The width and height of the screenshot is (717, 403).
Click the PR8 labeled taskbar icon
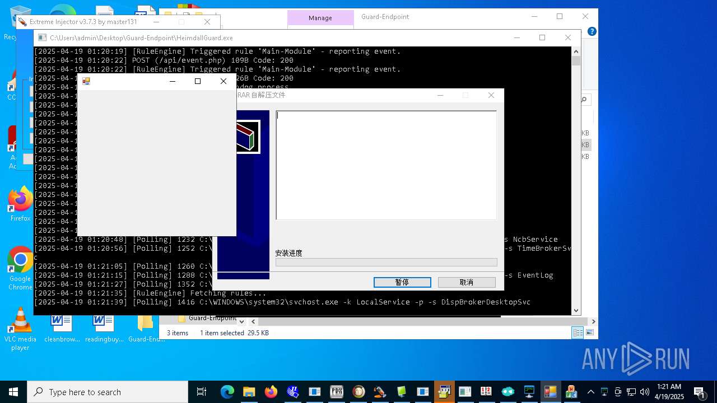pos(337,392)
